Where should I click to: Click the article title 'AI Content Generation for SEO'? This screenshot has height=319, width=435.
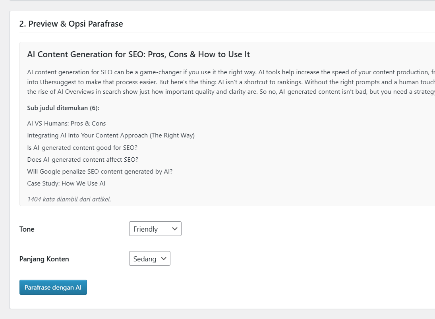pyautogui.click(x=138, y=54)
